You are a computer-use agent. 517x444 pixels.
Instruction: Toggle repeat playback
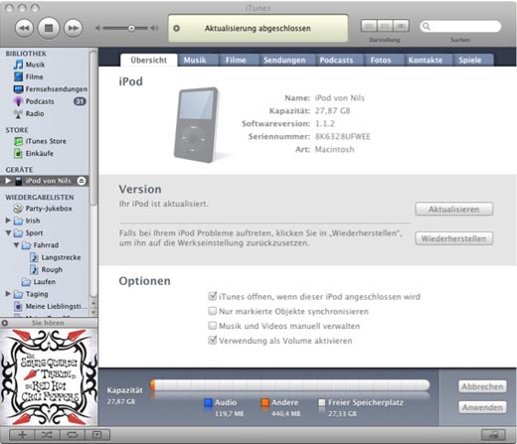pyautogui.click(x=73, y=435)
